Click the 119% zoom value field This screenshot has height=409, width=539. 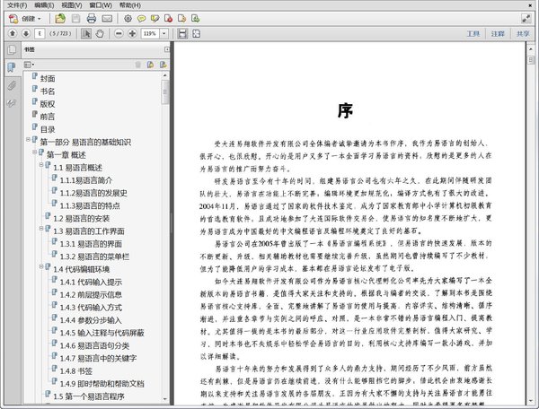[150, 33]
